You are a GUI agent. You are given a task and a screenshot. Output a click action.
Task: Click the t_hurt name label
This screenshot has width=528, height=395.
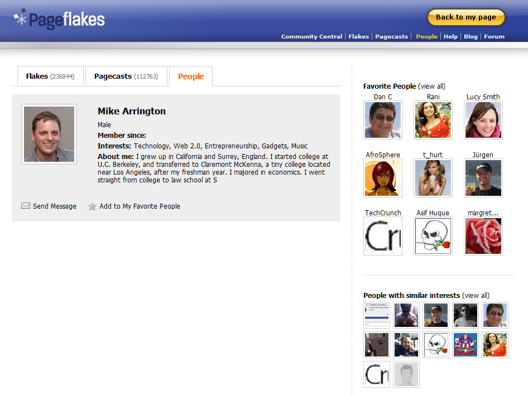tap(433, 155)
